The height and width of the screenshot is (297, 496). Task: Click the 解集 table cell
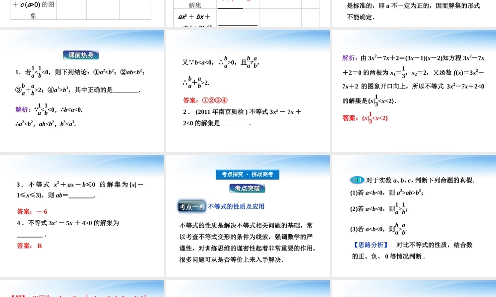point(195,5)
